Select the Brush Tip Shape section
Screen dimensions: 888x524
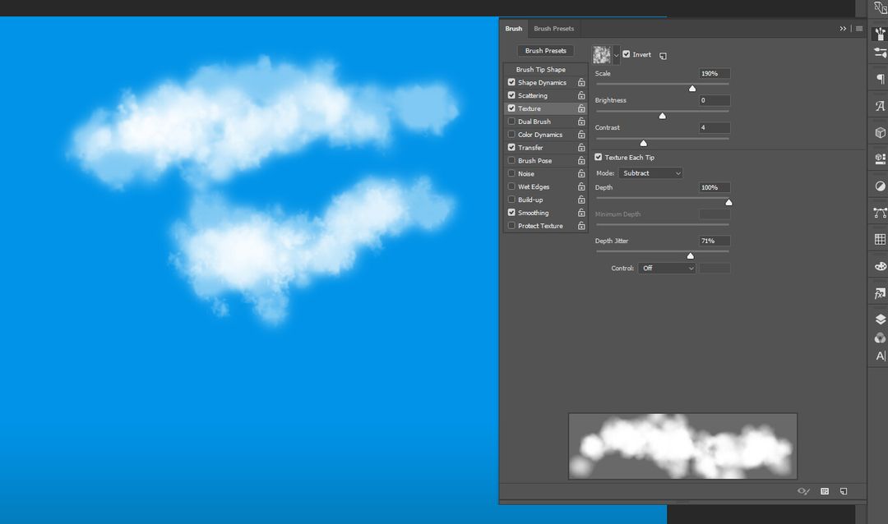point(540,70)
